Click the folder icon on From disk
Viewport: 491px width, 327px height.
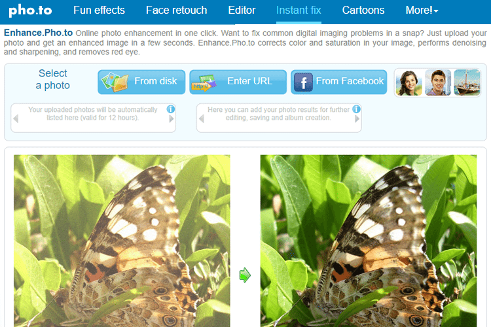pos(115,82)
